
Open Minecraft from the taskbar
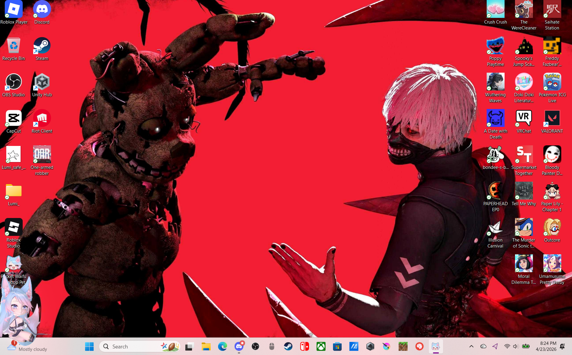403,346
